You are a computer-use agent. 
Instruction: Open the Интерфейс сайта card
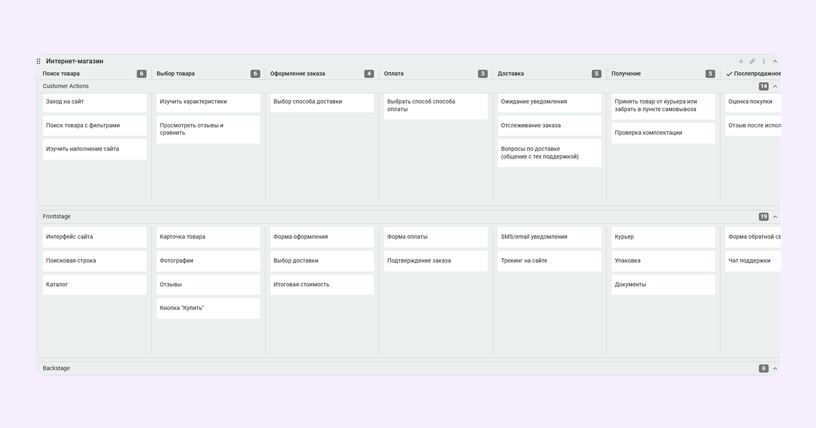tap(95, 237)
